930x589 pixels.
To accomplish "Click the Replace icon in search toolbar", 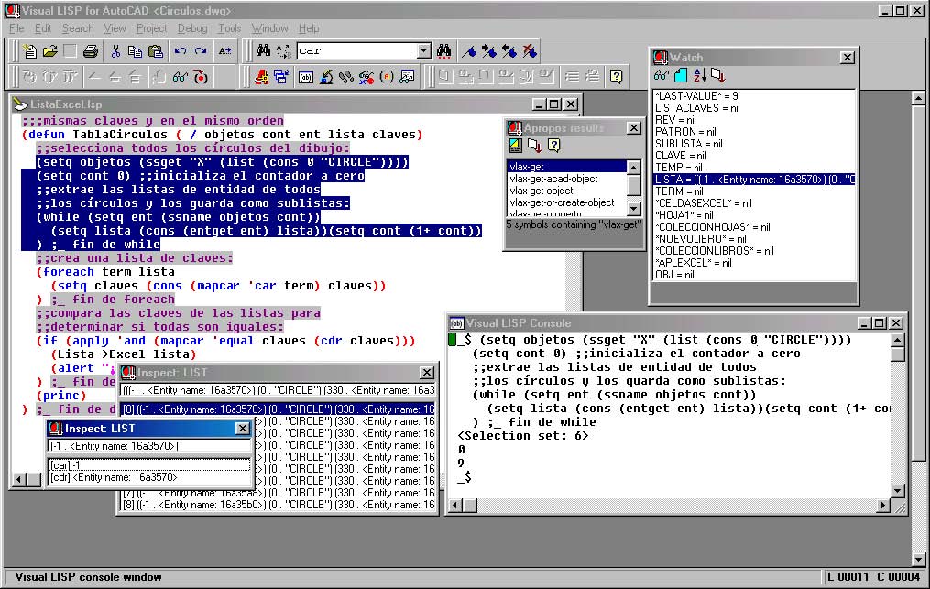I will tap(283, 51).
